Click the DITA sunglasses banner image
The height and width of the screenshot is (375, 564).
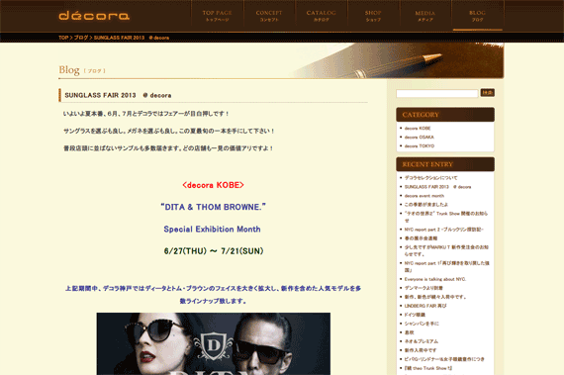[x=214, y=343]
